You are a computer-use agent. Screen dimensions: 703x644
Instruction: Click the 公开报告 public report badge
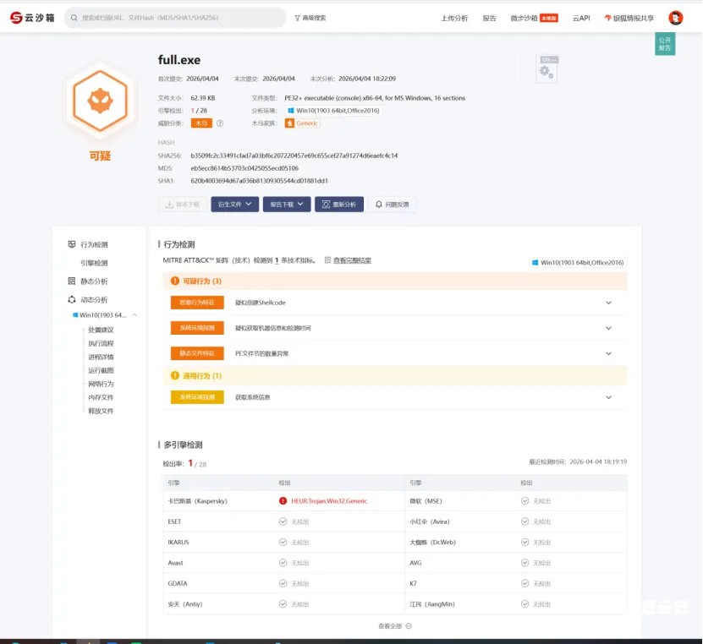(x=664, y=42)
